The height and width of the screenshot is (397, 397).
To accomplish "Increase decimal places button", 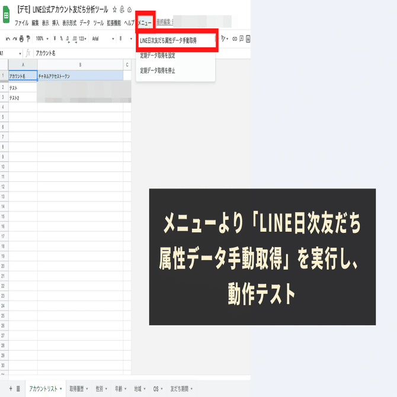I will (75, 39).
